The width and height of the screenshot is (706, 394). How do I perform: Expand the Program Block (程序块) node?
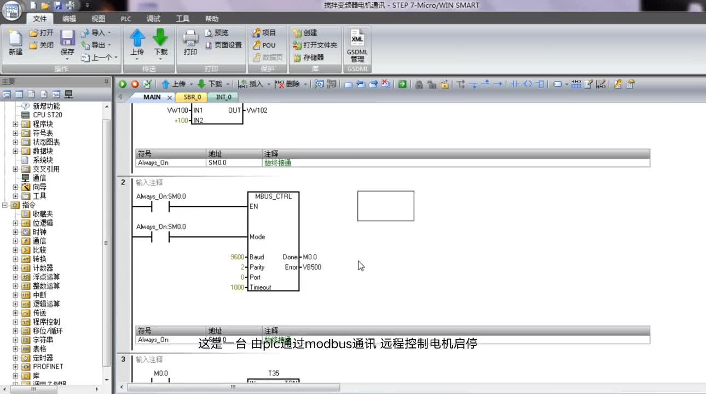[x=15, y=124]
